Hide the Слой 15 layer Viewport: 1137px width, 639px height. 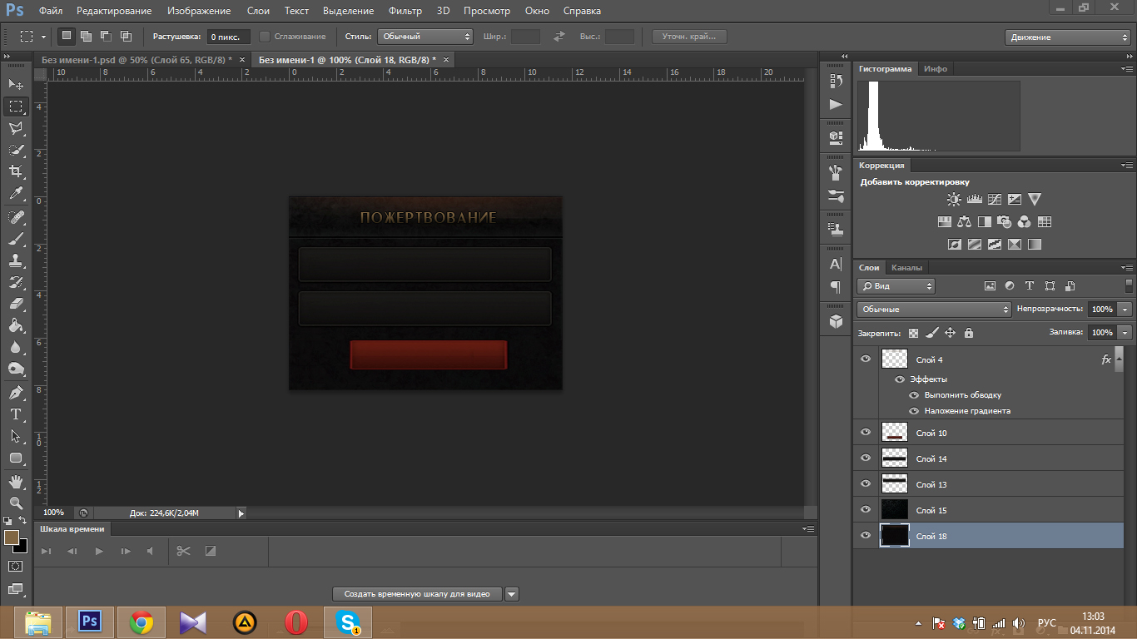pyautogui.click(x=866, y=510)
